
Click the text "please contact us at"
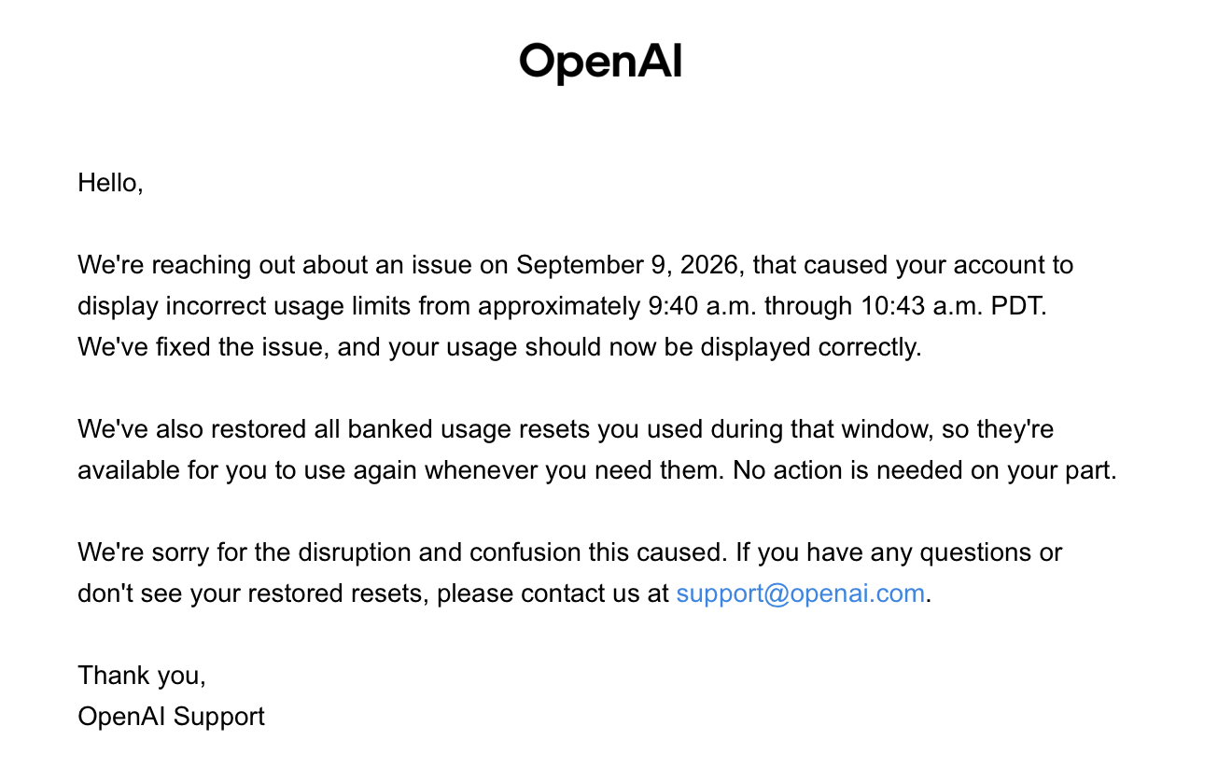coord(553,593)
